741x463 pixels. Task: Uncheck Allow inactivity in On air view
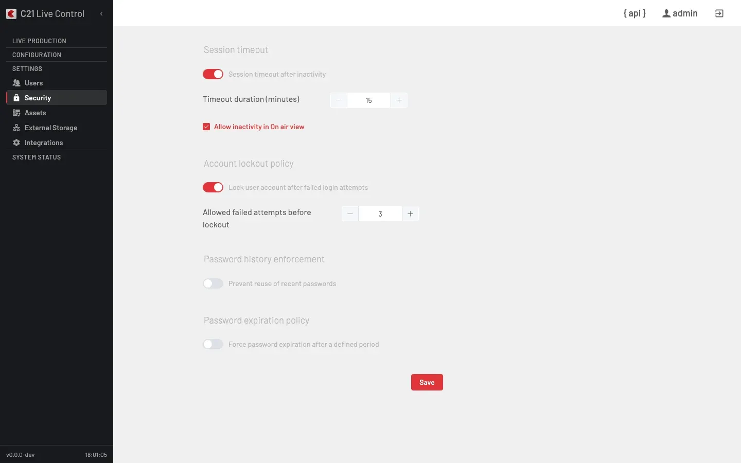click(x=206, y=127)
